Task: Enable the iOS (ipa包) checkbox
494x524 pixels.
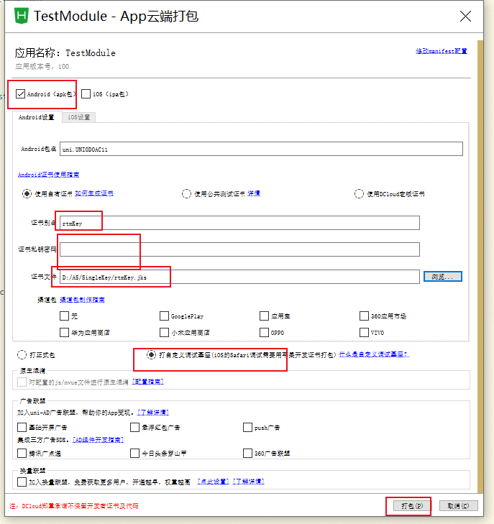Action: pyautogui.click(x=86, y=93)
